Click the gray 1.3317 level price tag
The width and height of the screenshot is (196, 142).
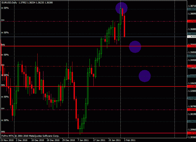coord(192,76)
